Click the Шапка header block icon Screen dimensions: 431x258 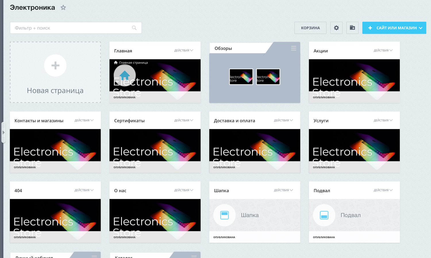(x=224, y=215)
